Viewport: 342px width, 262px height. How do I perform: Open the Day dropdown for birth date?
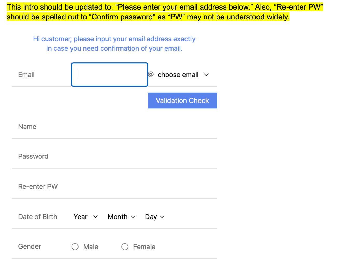[x=155, y=217]
